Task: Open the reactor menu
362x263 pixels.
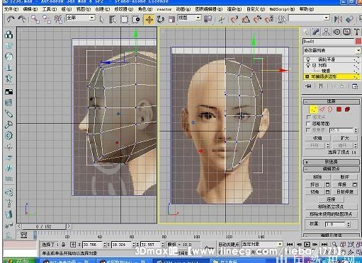Action: coord(164,9)
